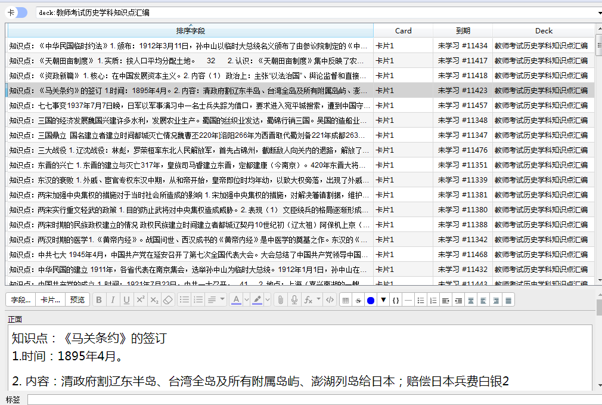This screenshot has height=405, width=602.
Task: Select the 东汉的衰败 row
Action: pyautogui.click(x=301, y=180)
